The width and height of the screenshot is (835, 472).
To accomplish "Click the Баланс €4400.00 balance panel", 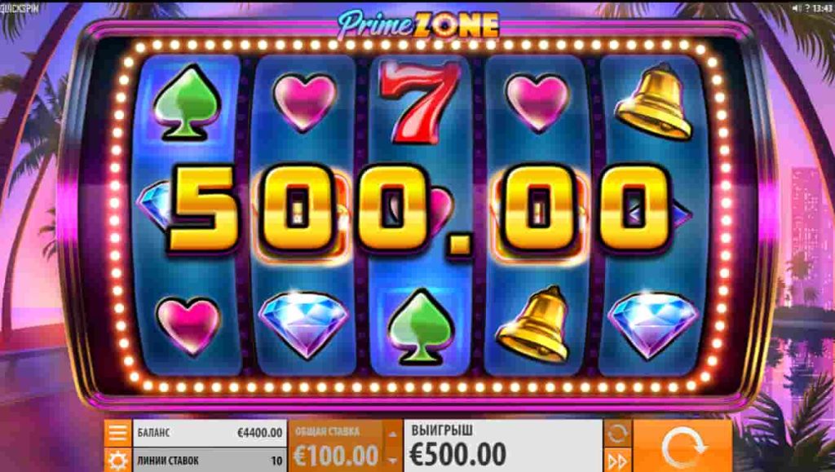I will coord(209,433).
